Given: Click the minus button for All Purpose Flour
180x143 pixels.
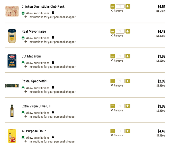Looking at the screenshot, I should pos(113,131).
